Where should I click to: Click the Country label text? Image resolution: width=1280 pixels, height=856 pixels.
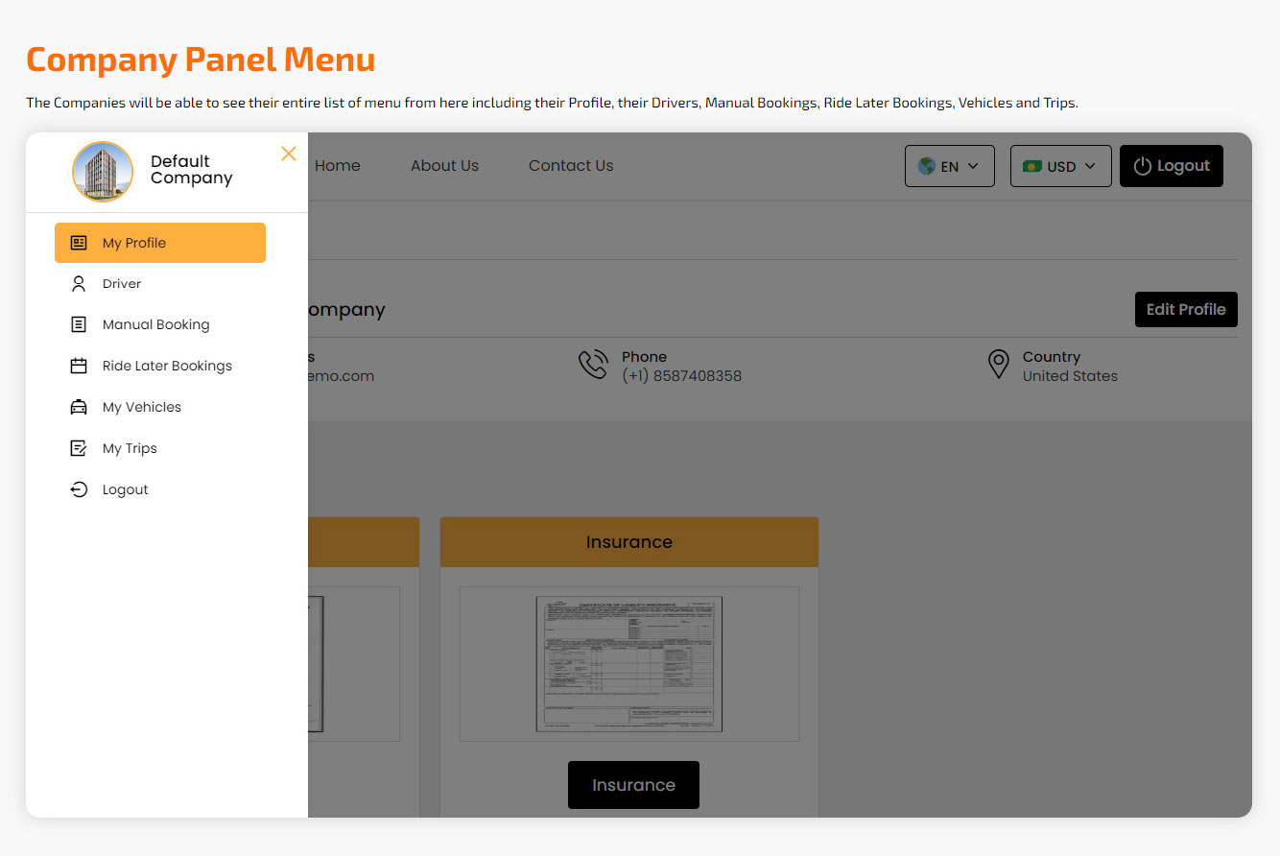[1052, 357]
